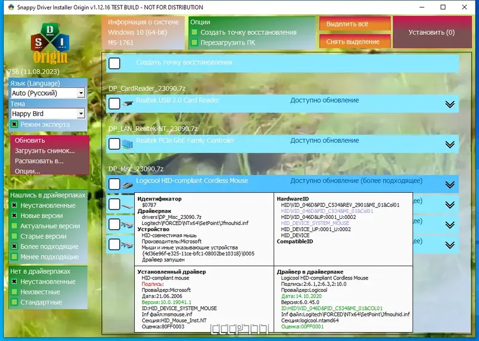Screen dimensions: 479x341
Task: Click 'Распаковать в...' menu entry
Action: pyautogui.click(x=39, y=161)
